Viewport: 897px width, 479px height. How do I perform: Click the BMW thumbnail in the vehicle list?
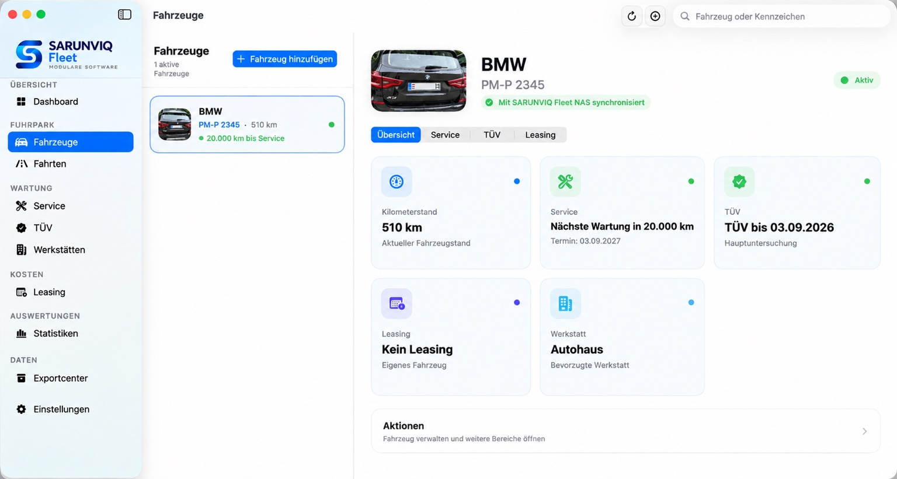(175, 124)
